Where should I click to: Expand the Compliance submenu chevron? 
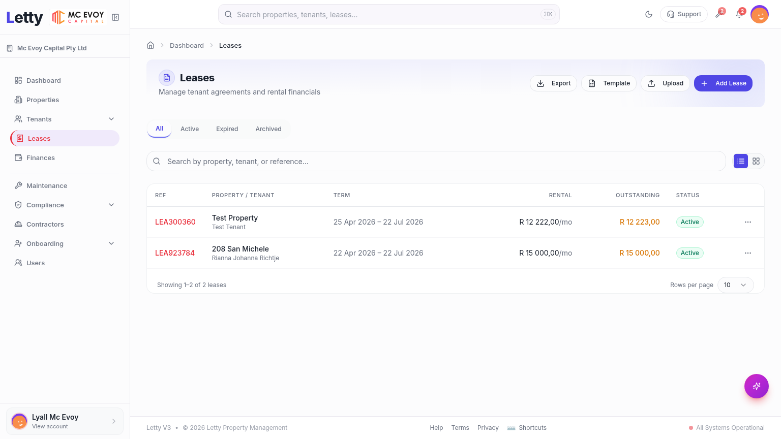[x=111, y=205]
